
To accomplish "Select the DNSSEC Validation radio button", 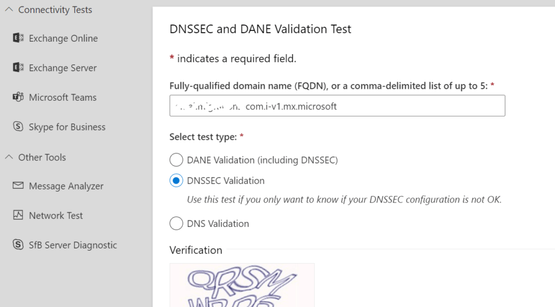I will coord(176,180).
